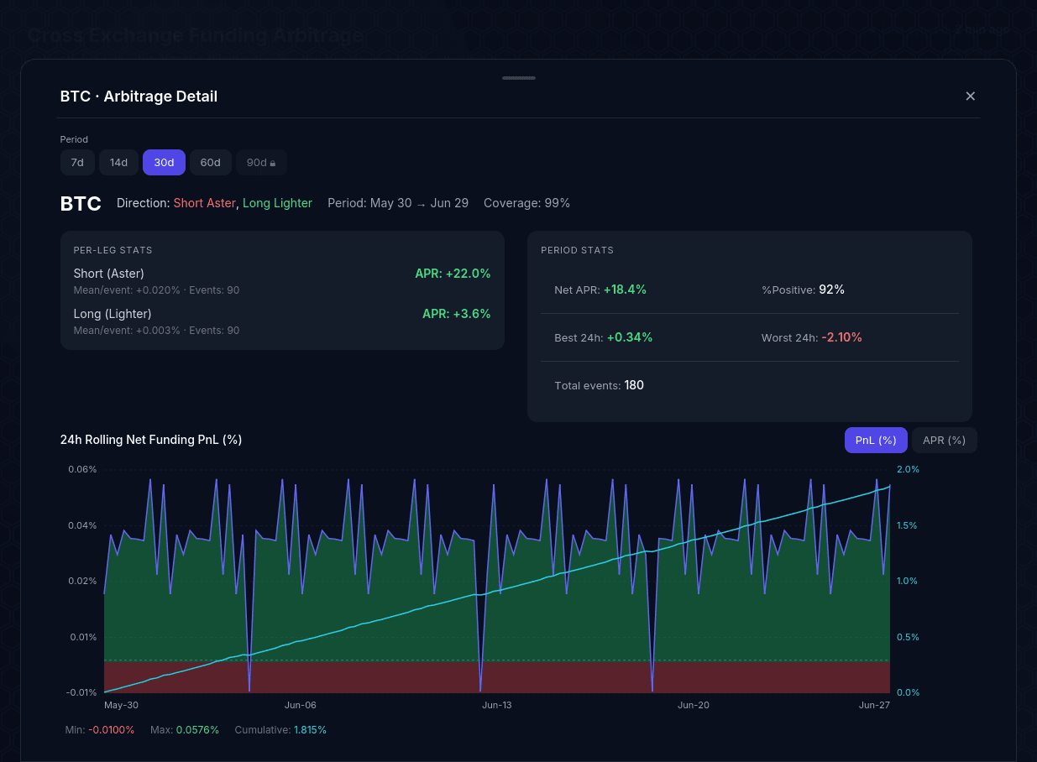Image resolution: width=1037 pixels, height=762 pixels.
Task: Click the modal drag handle at top
Action: click(x=519, y=78)
